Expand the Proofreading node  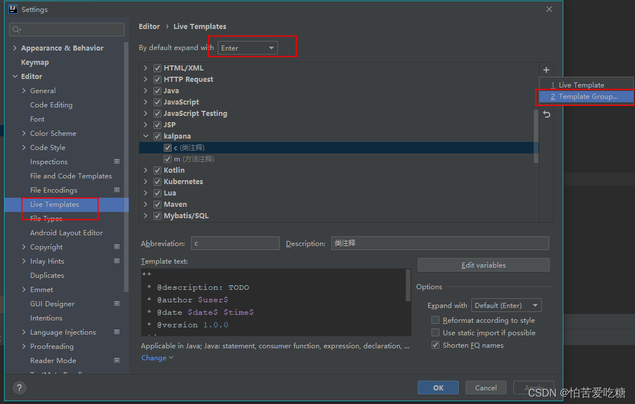pyautogui.click(x=24, y=346)
